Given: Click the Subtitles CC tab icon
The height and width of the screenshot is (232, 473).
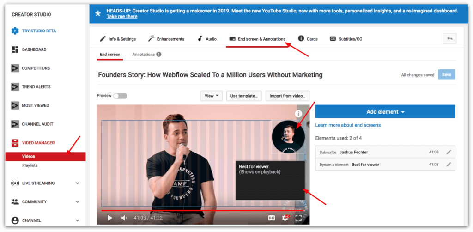Looking at the screenshot, I should point(333,39).
